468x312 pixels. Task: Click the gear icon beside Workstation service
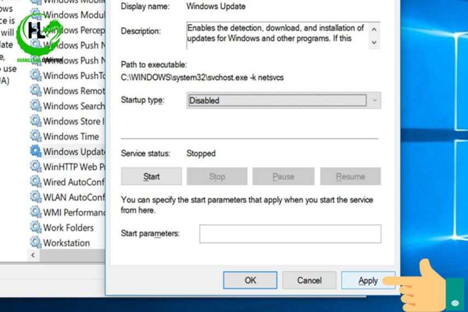tap(36, 242)
